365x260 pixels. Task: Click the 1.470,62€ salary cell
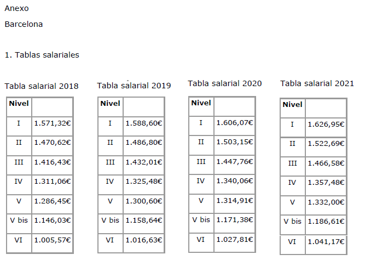[x=53, y=142]
